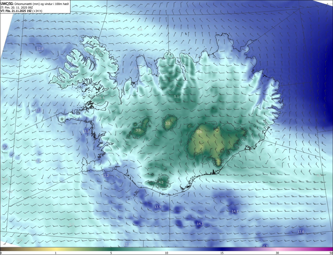Click the colorbar tick label 0
The height and width of the screenshot is (255, 333).
tap(1, 253)
